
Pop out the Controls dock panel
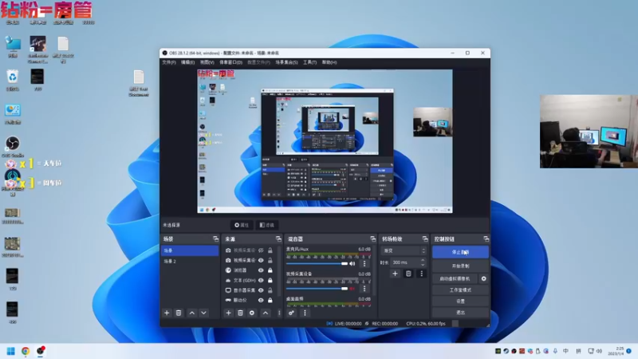[x=486, y=239]
